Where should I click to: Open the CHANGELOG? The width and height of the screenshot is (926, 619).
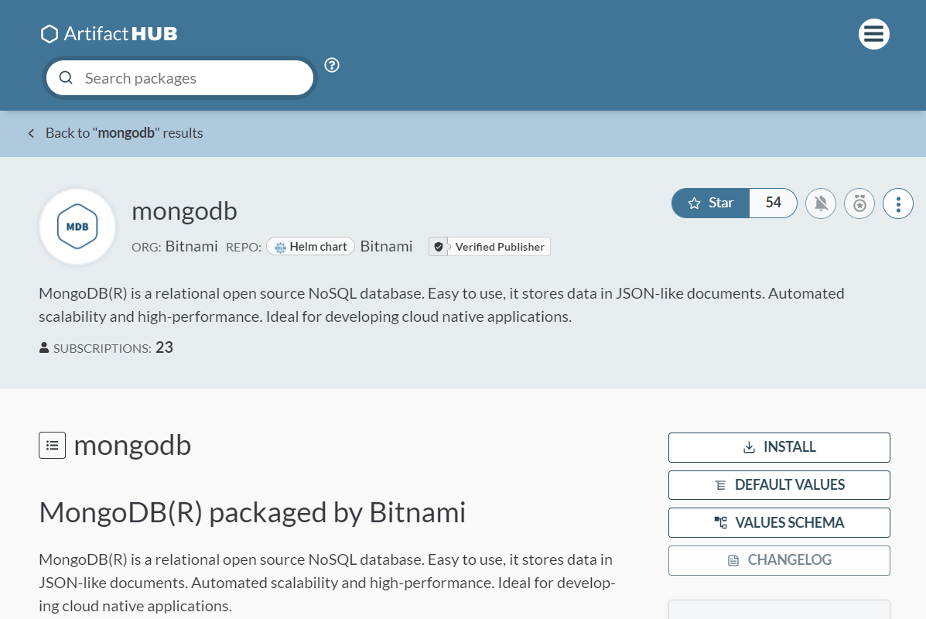pyautogui.click(x=779, y=560)
